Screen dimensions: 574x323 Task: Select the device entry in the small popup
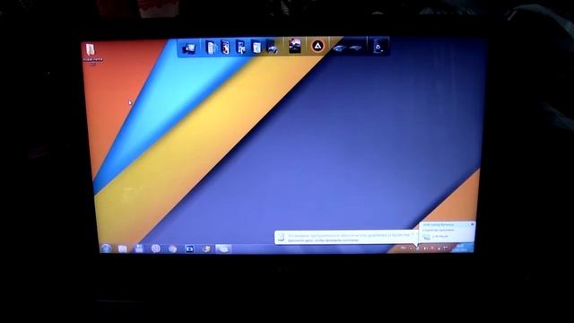(436, 237)
